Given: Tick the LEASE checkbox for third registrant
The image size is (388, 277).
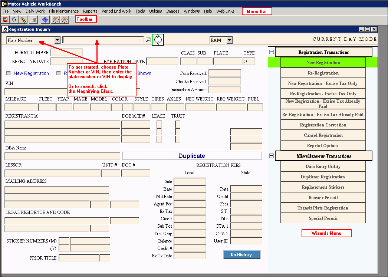Looking at the screenshot, I should [159, 139].
